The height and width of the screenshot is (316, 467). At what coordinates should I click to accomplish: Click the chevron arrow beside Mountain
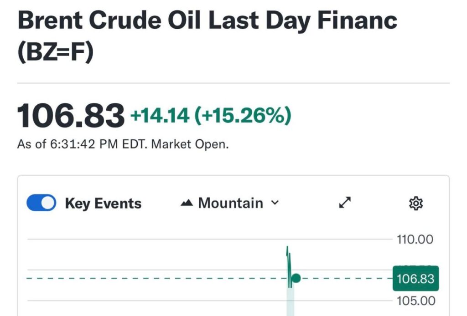(x=275, y=203)
